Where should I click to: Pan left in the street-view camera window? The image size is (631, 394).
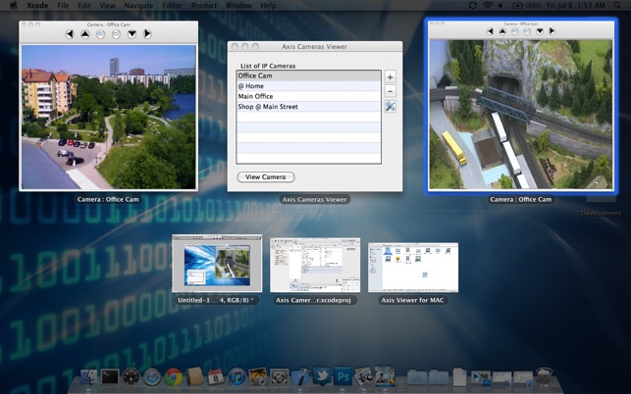click(x=71, y=34)
